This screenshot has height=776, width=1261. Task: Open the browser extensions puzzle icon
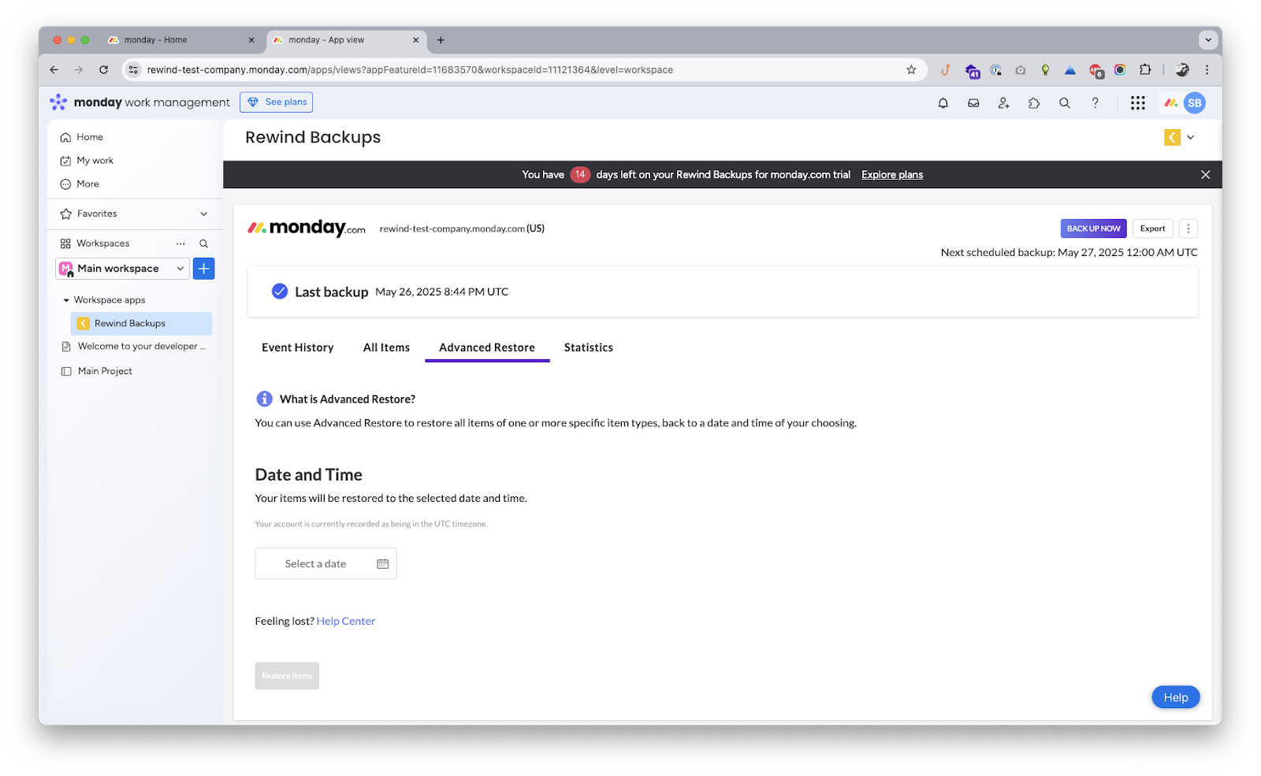click(x=1145, y=70)
